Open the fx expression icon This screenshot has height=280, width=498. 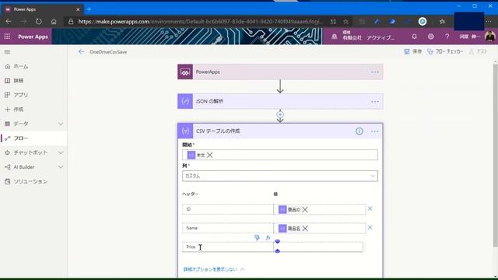(268, 237)
